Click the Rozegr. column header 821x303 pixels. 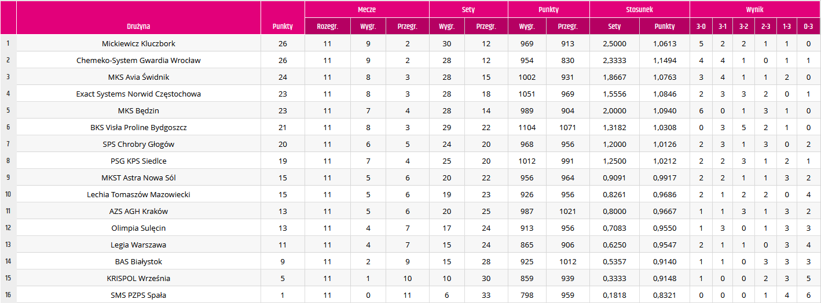coord(327,27)
